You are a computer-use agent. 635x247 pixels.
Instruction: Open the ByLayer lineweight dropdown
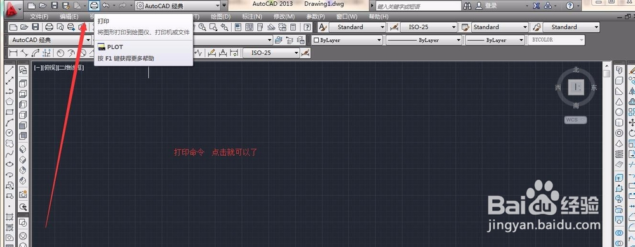(495, 40)
